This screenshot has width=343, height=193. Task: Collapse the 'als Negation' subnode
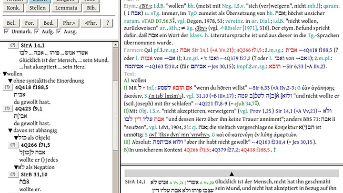pyautogui.click(x=16, y=167)
